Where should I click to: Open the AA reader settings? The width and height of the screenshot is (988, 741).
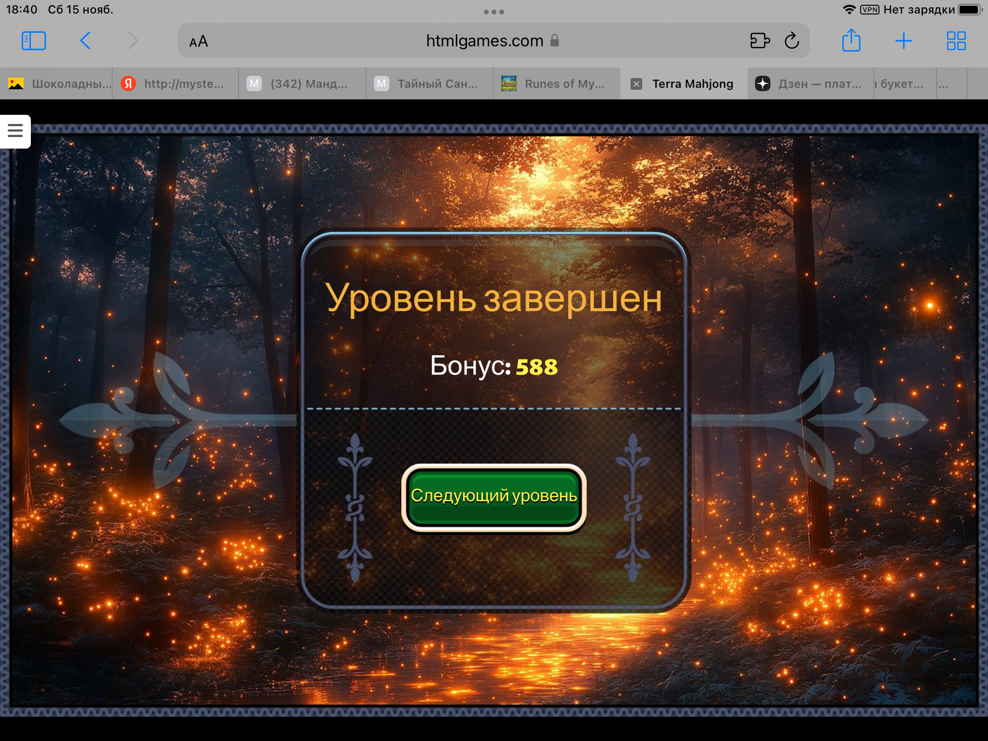click(x=198, y=41)
